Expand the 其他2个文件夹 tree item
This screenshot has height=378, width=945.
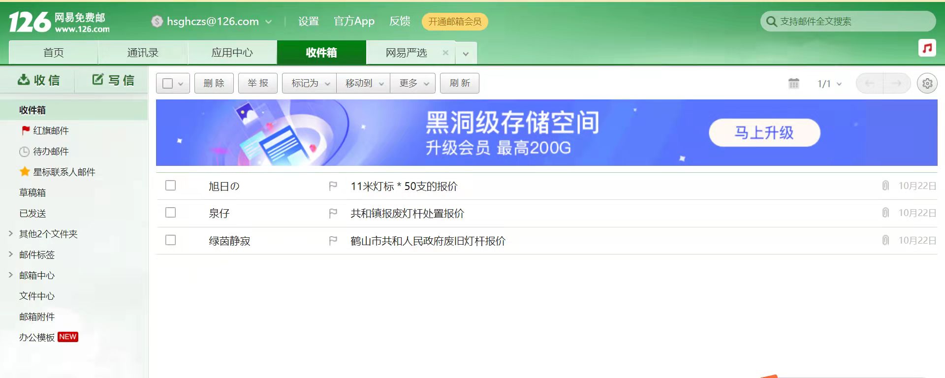pyautogui.click(x=11, y=234)
